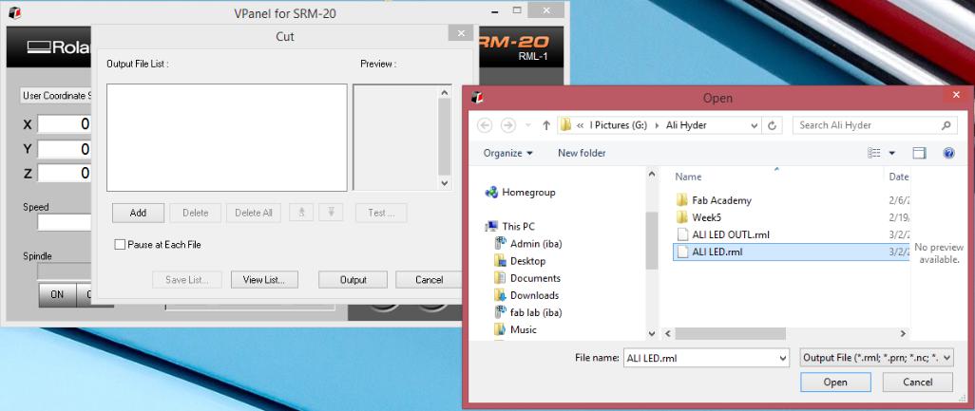975x411 pixels.
Task: Maximize the VPanel window
Action: pos(517,10)
